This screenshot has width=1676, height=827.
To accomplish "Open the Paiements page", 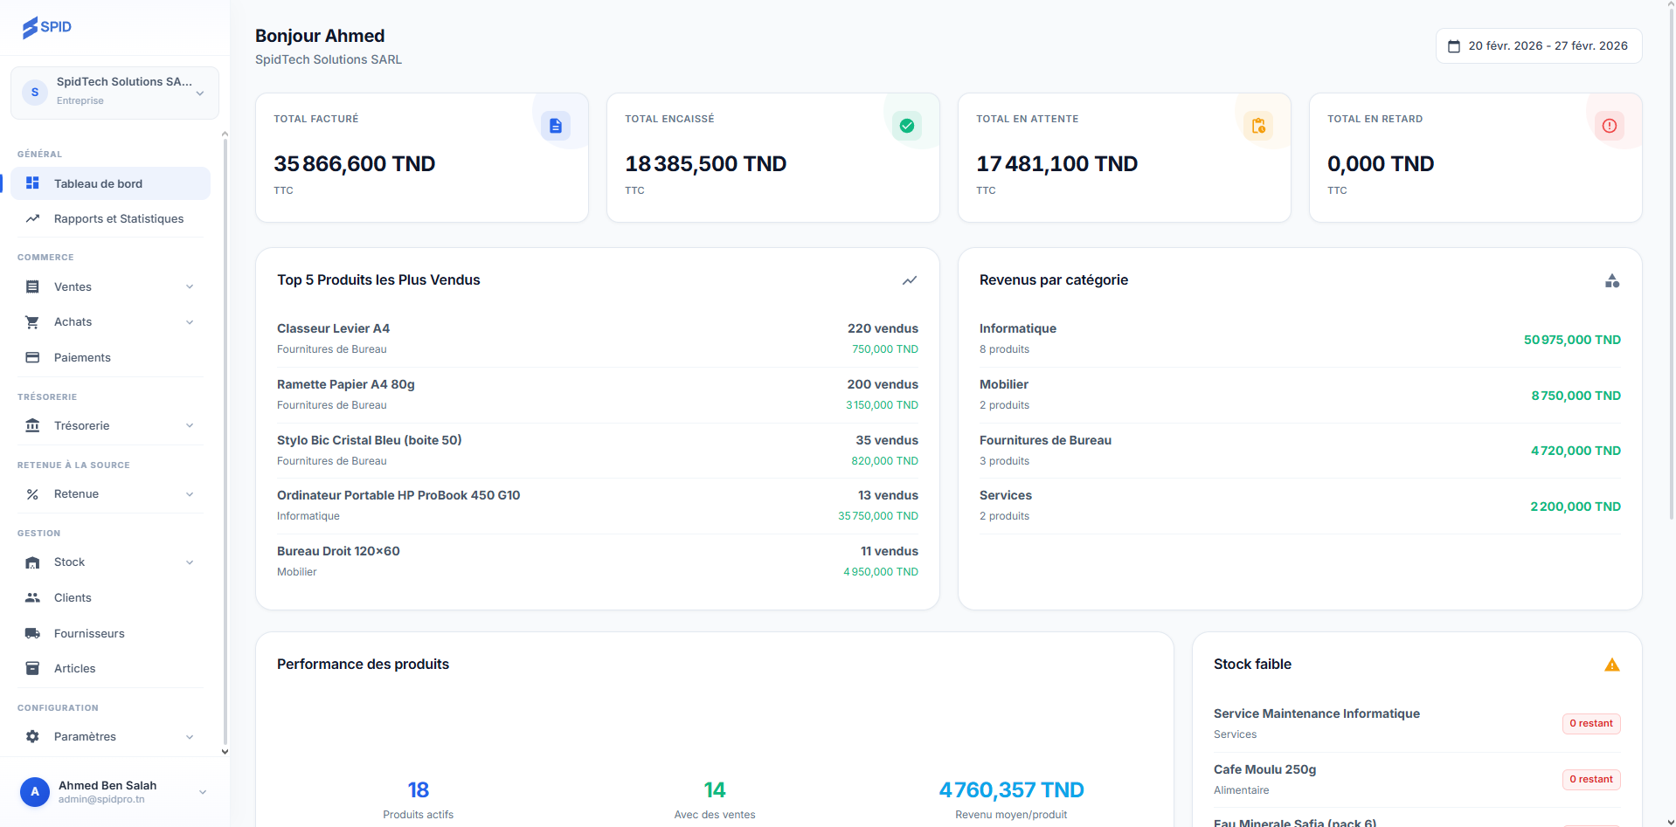I will [x=82, y=358].
